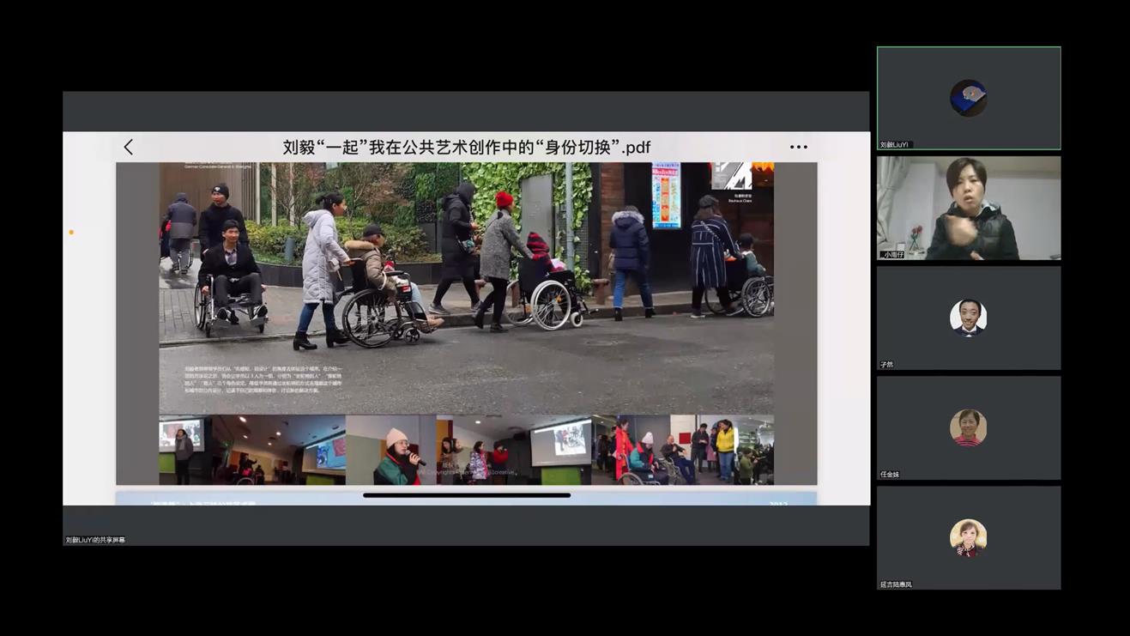Click the next PDF page's blue header strip
This screenshot has height=636, width=1130.
tap(466, 500)
